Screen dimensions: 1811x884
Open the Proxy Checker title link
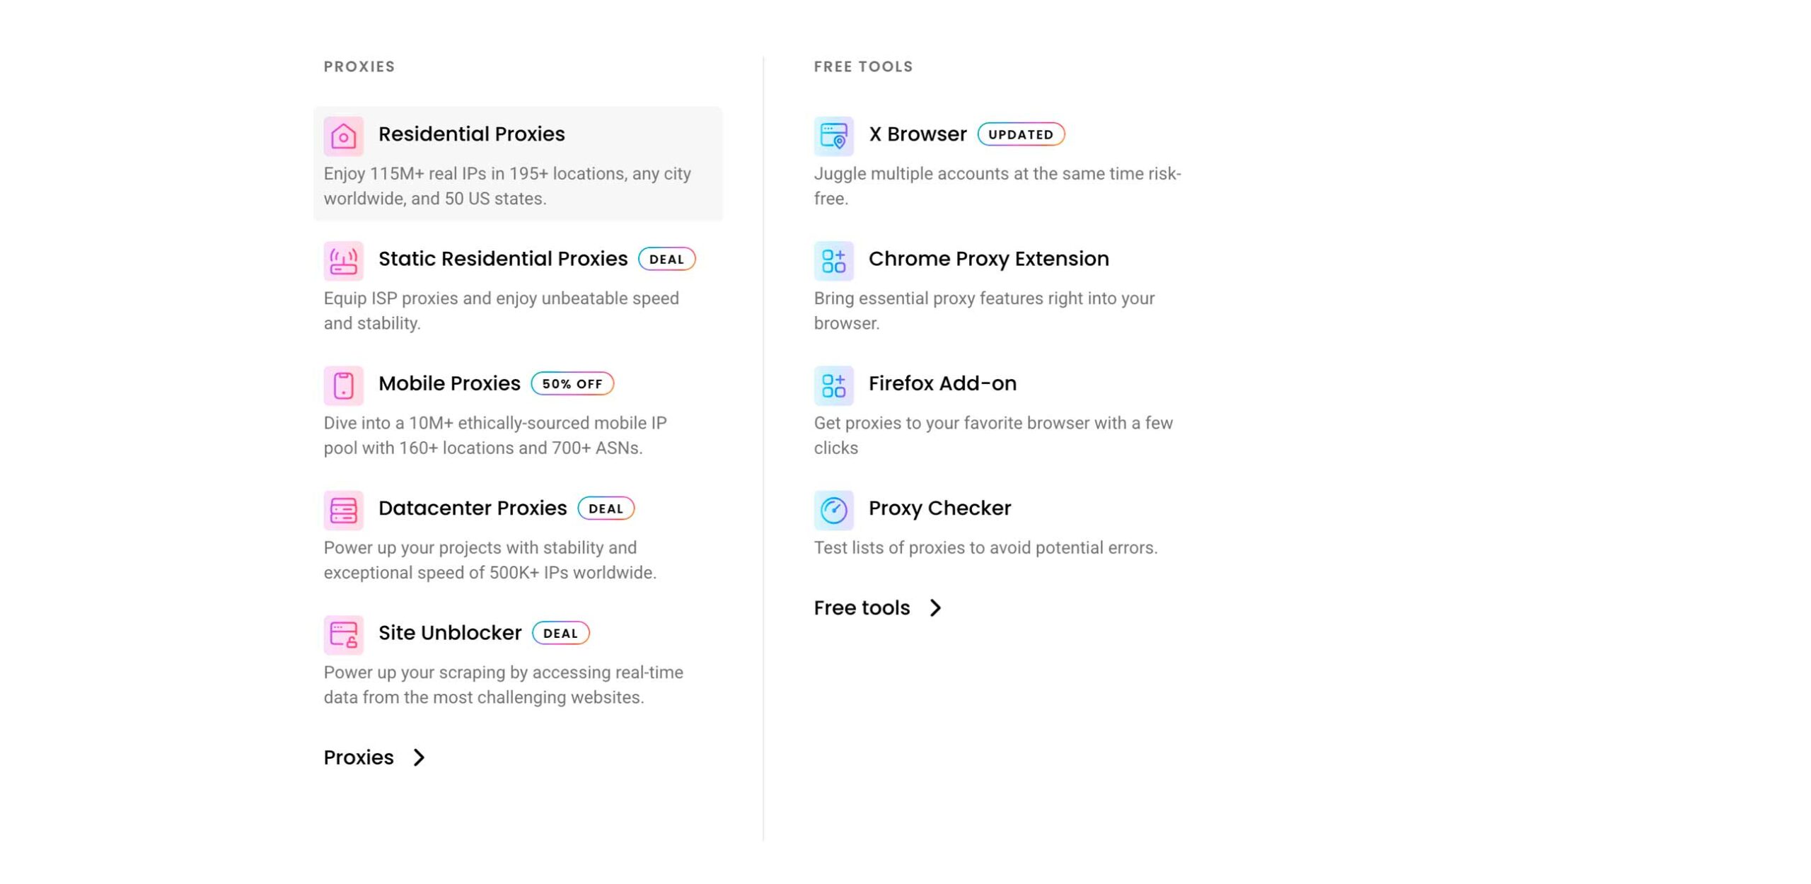point(939,508)
